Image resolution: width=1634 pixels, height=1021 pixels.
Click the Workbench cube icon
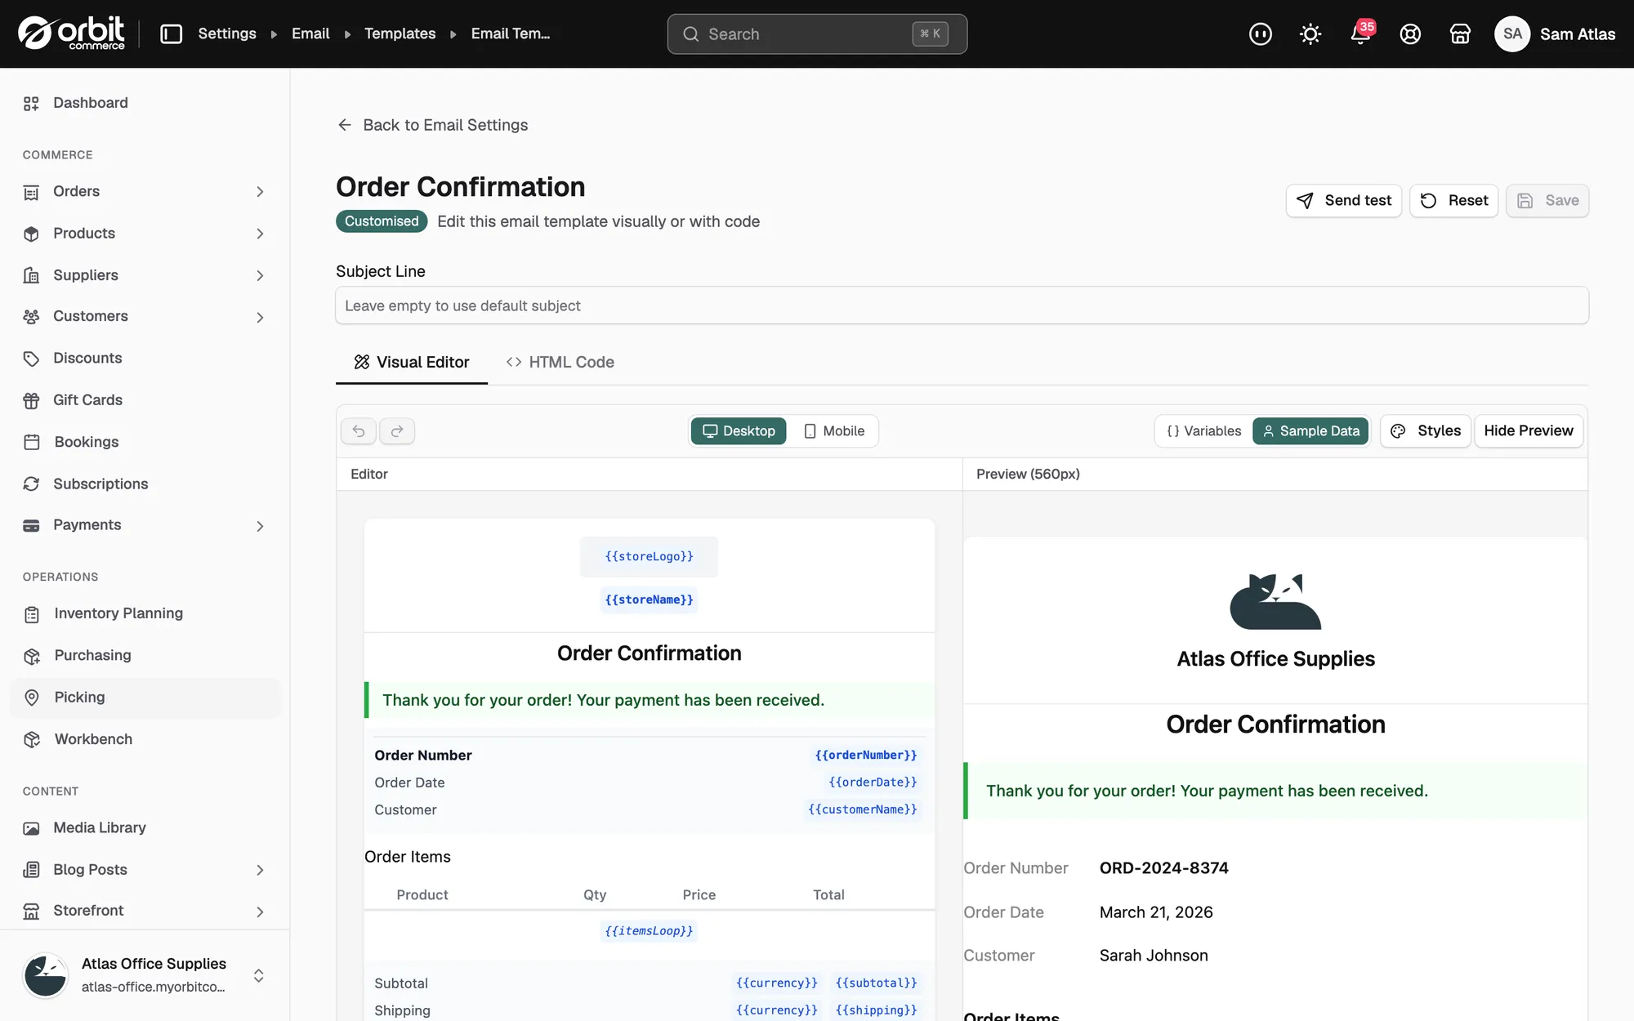(31, 739)
